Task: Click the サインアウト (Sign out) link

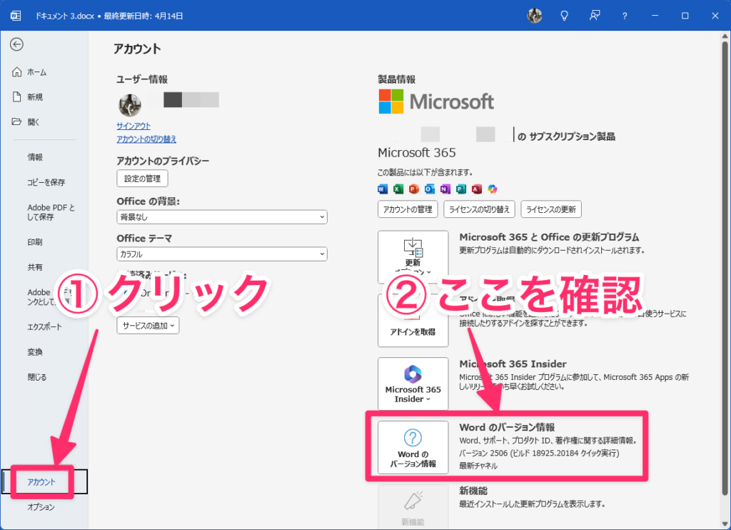Action: point(133,126)
